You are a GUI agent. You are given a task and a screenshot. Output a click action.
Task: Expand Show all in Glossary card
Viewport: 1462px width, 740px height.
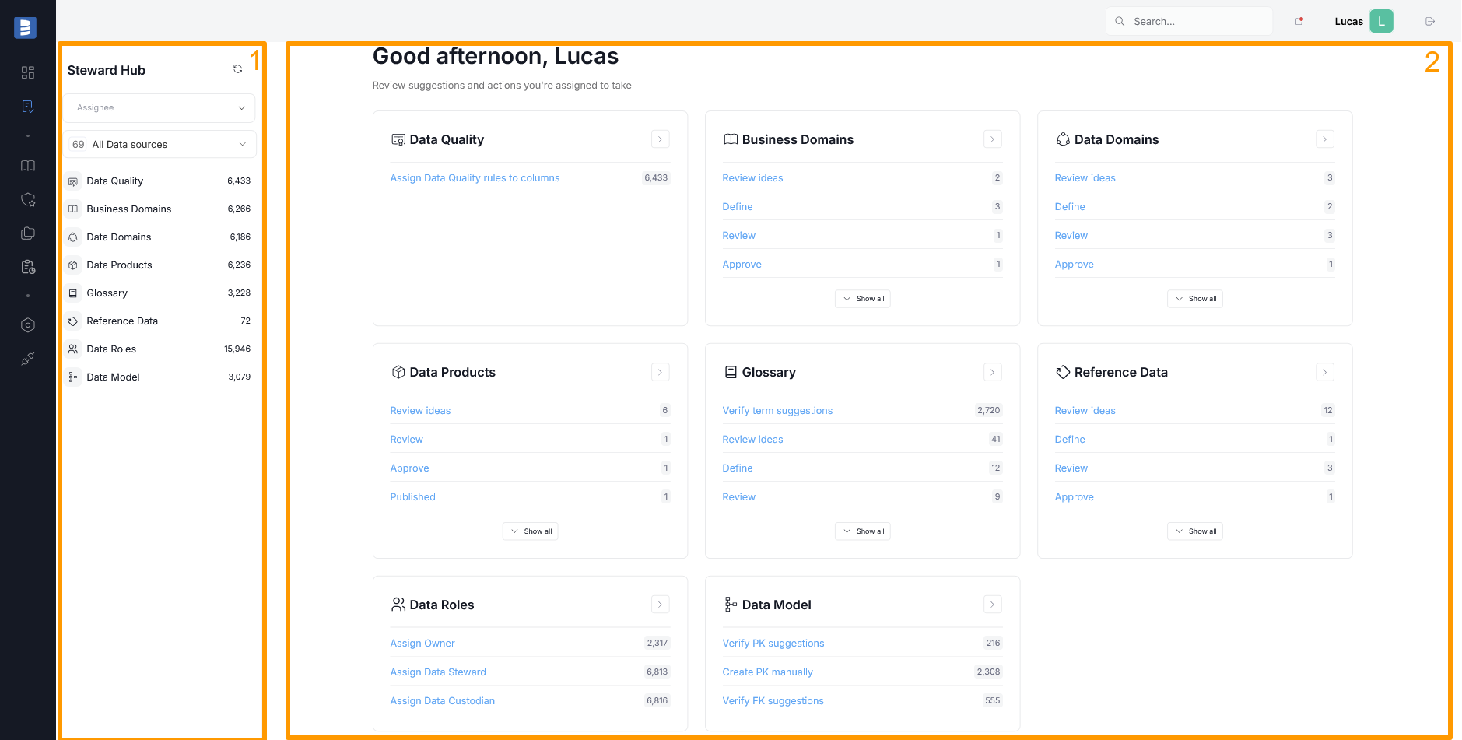tap(863, 531)
